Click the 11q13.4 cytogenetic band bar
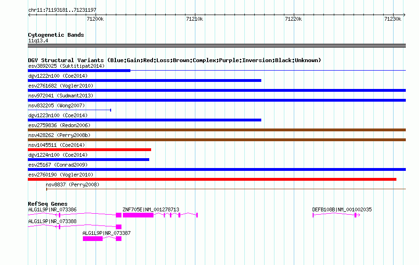Screen dimensions: 419x265 (217, 46)
